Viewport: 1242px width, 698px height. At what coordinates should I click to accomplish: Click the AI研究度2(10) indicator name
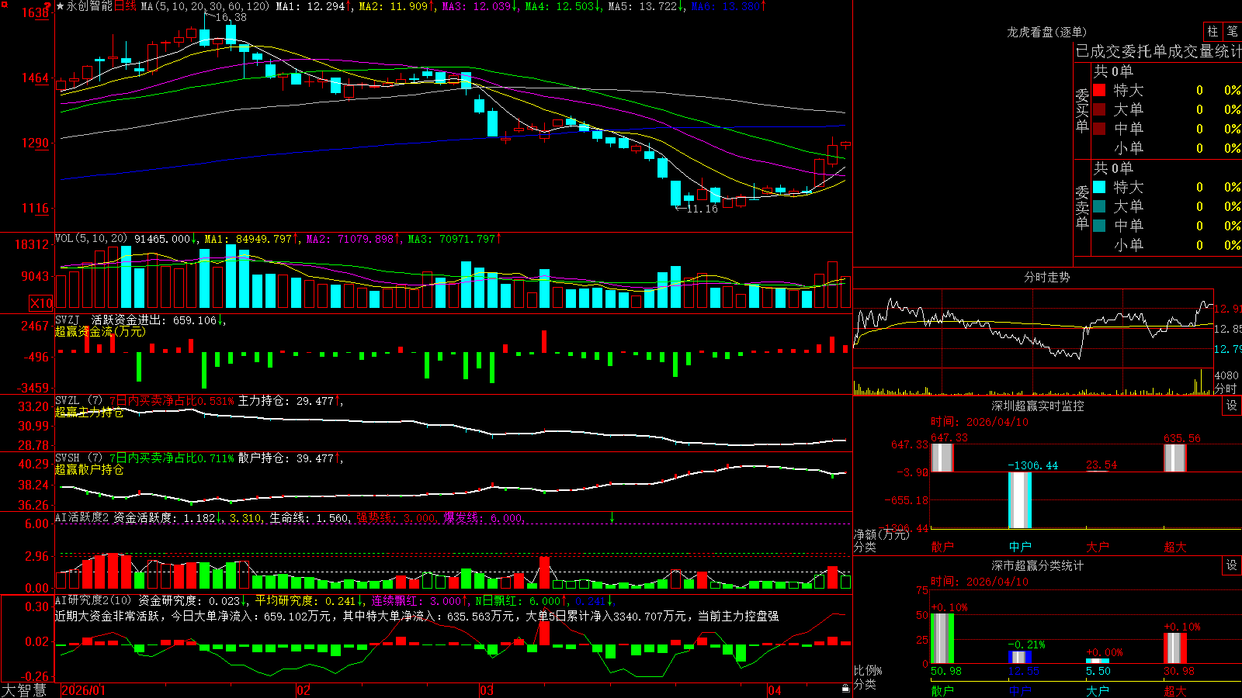click(93, 600)
